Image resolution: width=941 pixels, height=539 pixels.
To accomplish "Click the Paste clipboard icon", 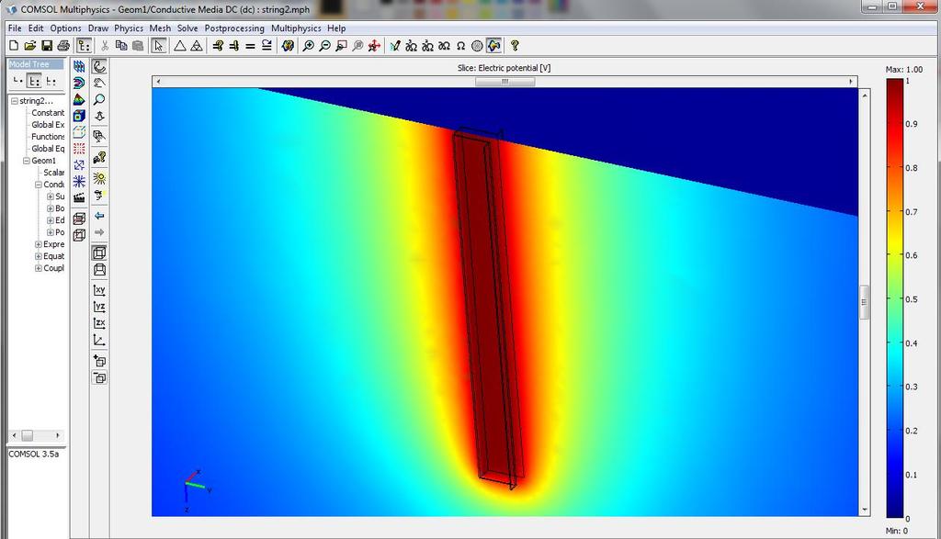I will 138,46.
